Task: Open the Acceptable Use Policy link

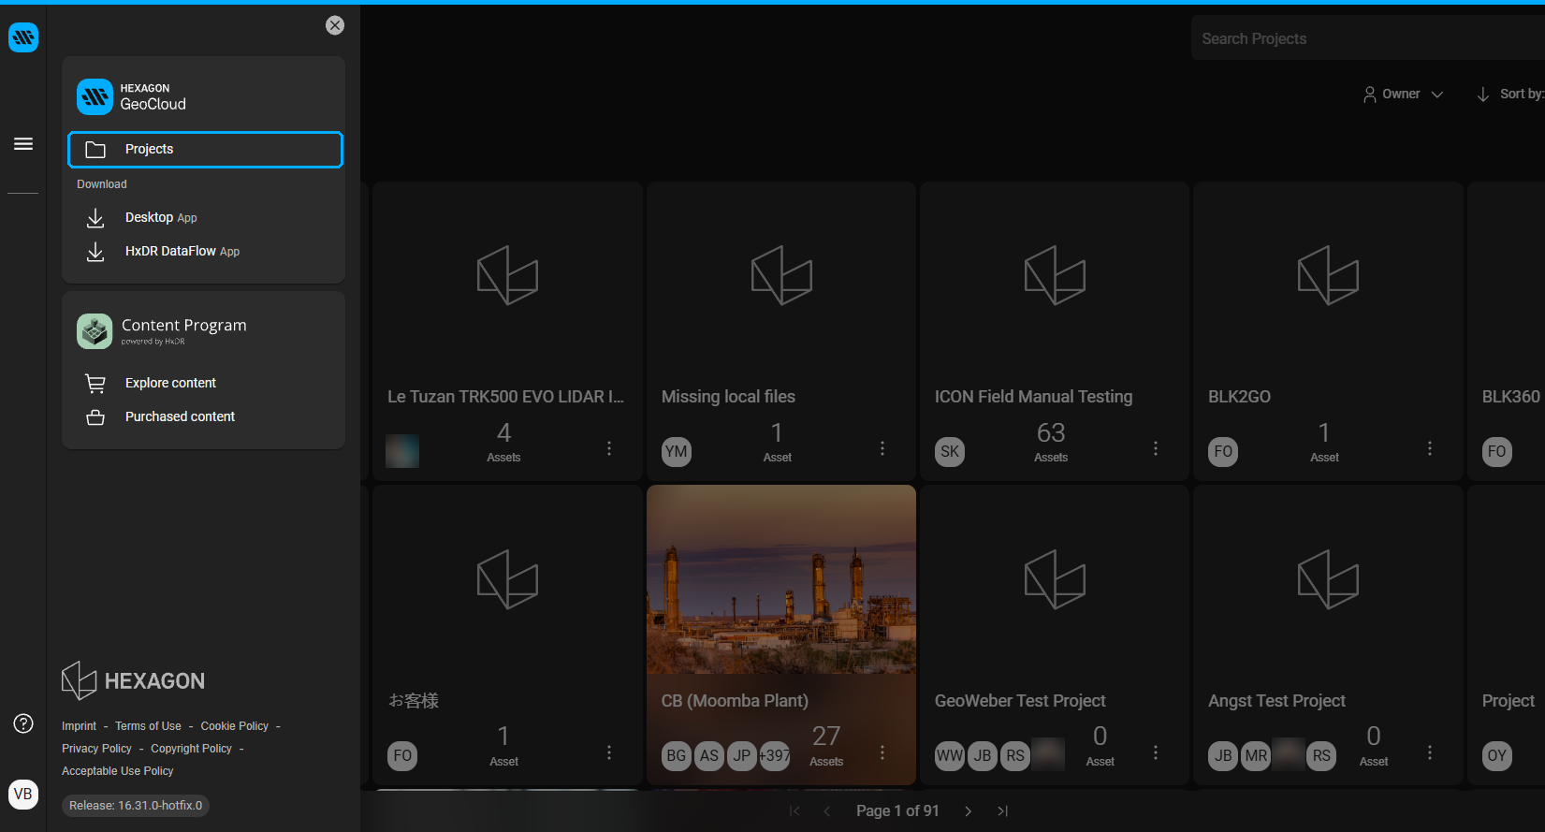Action: pos(118,771)
